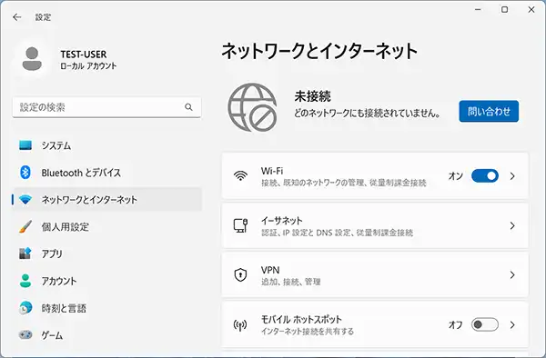Go to 個人用設定 section
546x358 pixels.
(x=106, y=226)
